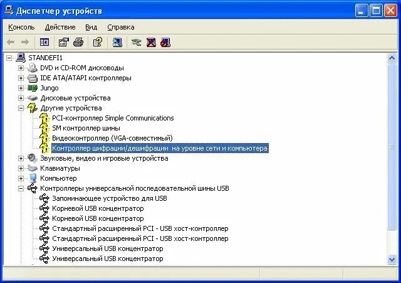The width and height of the screenshot is (401, 283).
Task: Click the Компьютер monitor icon
Action: coord(33,178)
